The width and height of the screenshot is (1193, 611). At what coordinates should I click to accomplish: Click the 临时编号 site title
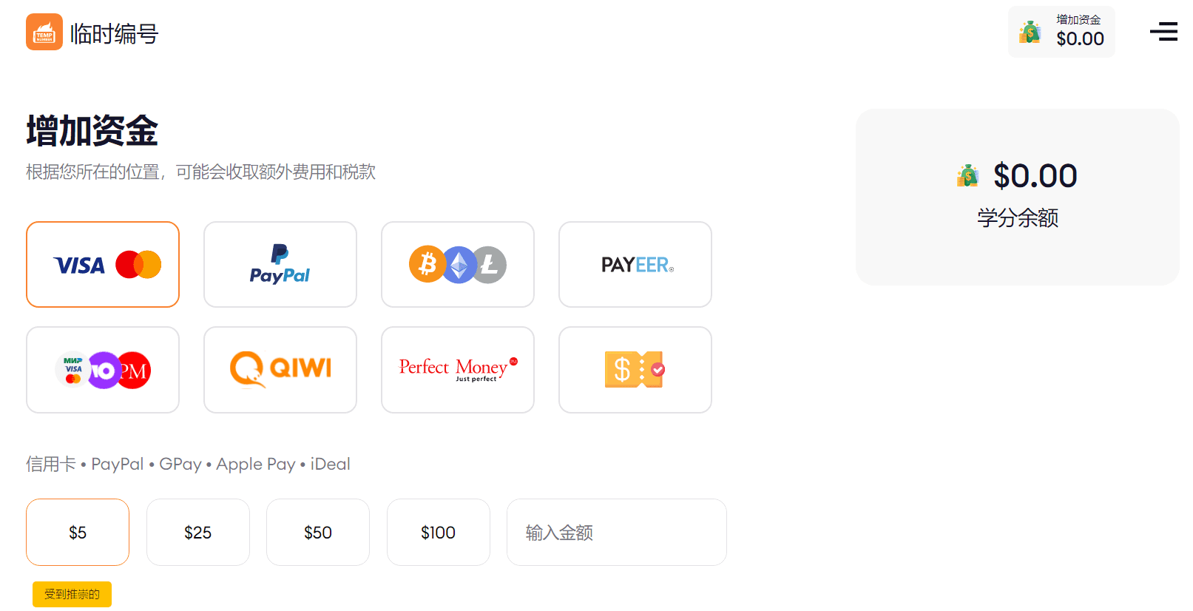pos(114,34)
